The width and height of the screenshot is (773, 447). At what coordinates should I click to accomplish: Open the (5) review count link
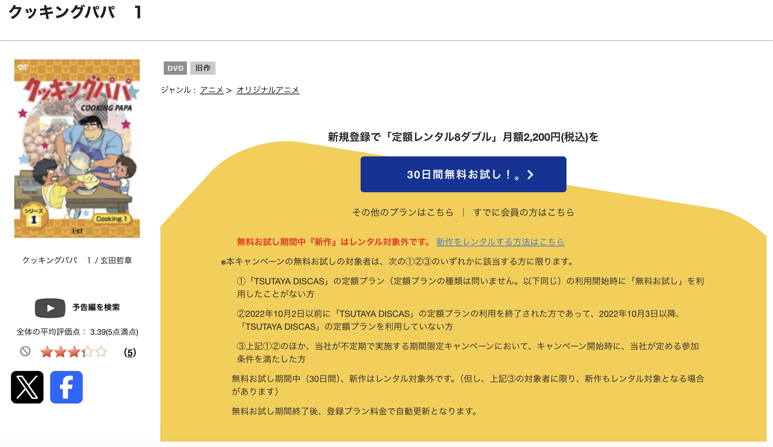pos(130,352)
